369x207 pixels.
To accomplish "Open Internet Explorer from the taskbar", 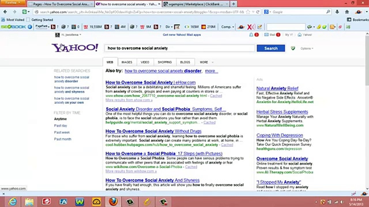I will coord(13,202).
